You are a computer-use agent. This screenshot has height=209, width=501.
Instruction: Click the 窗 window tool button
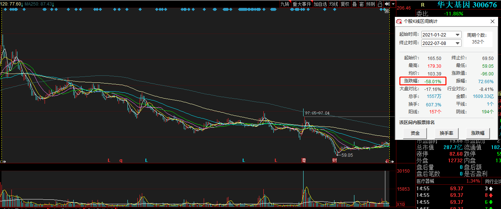click(x=361, y=4)
